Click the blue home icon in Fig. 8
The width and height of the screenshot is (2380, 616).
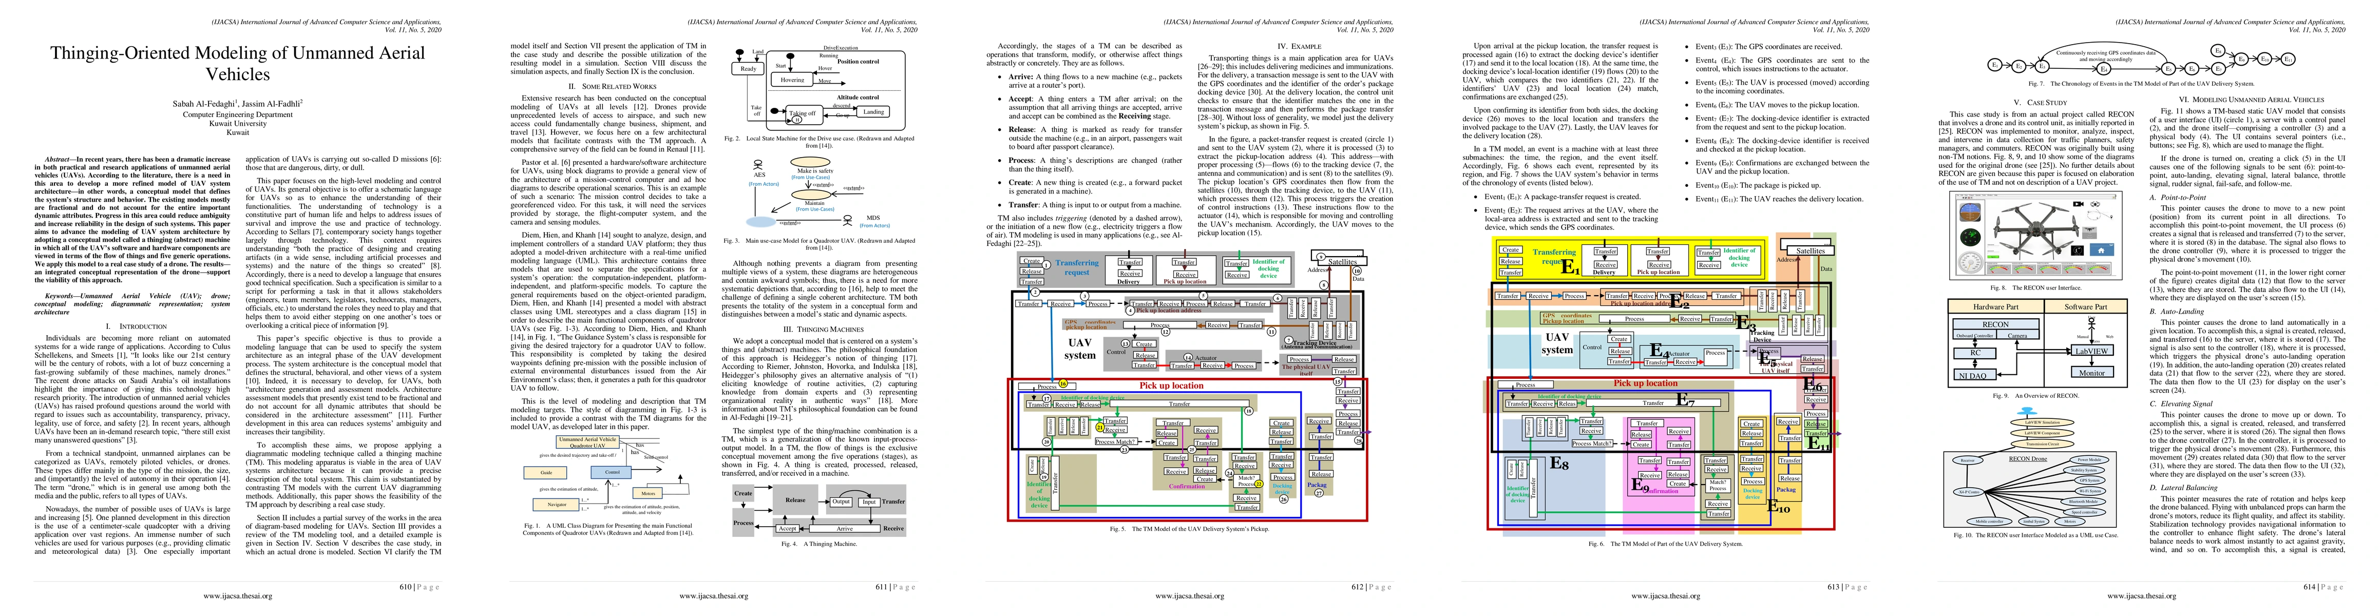2102,251
